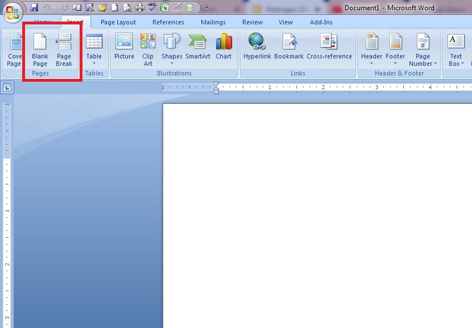Open the Table insert dropdown
The image size is (472, 328).
click(94, 49)
